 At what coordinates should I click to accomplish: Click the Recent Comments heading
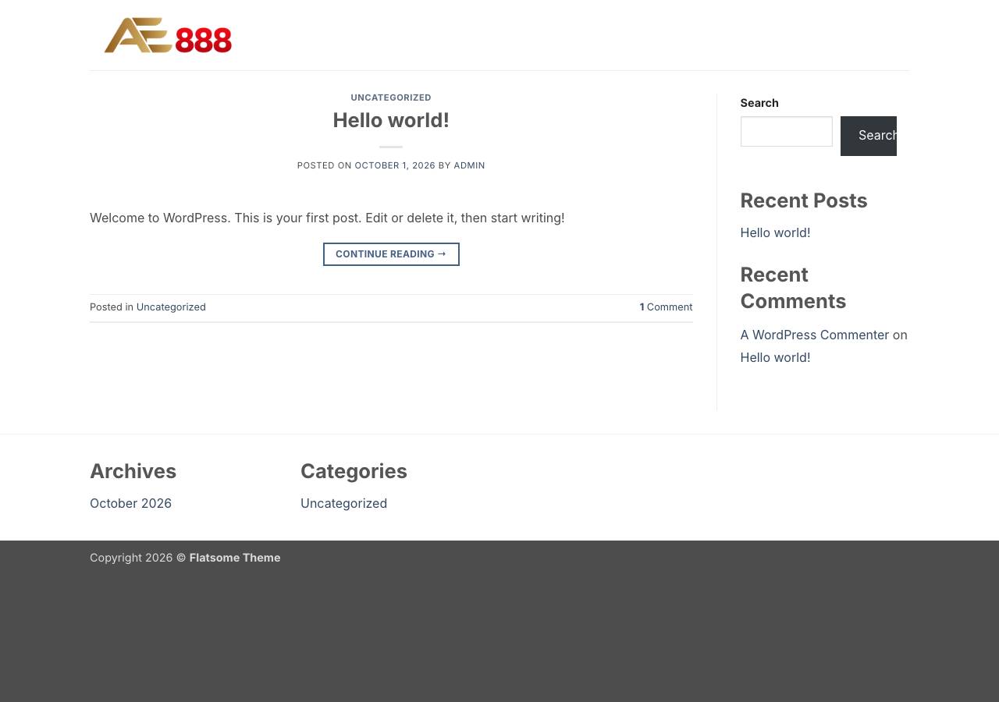793,288
